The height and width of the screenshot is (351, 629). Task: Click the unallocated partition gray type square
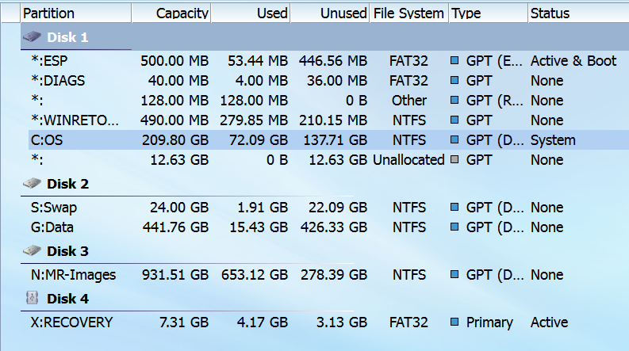(x=455, y=160)
